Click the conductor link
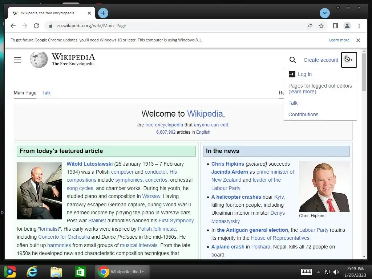Screen dimensions: 372x279 point(156,172)
